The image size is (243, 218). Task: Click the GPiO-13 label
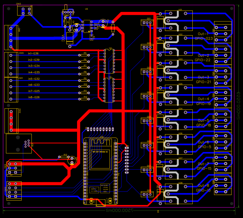203,190
